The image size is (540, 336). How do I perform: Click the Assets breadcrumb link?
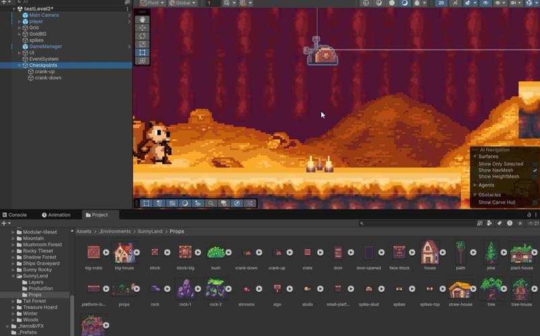click(x=83, y=231)
